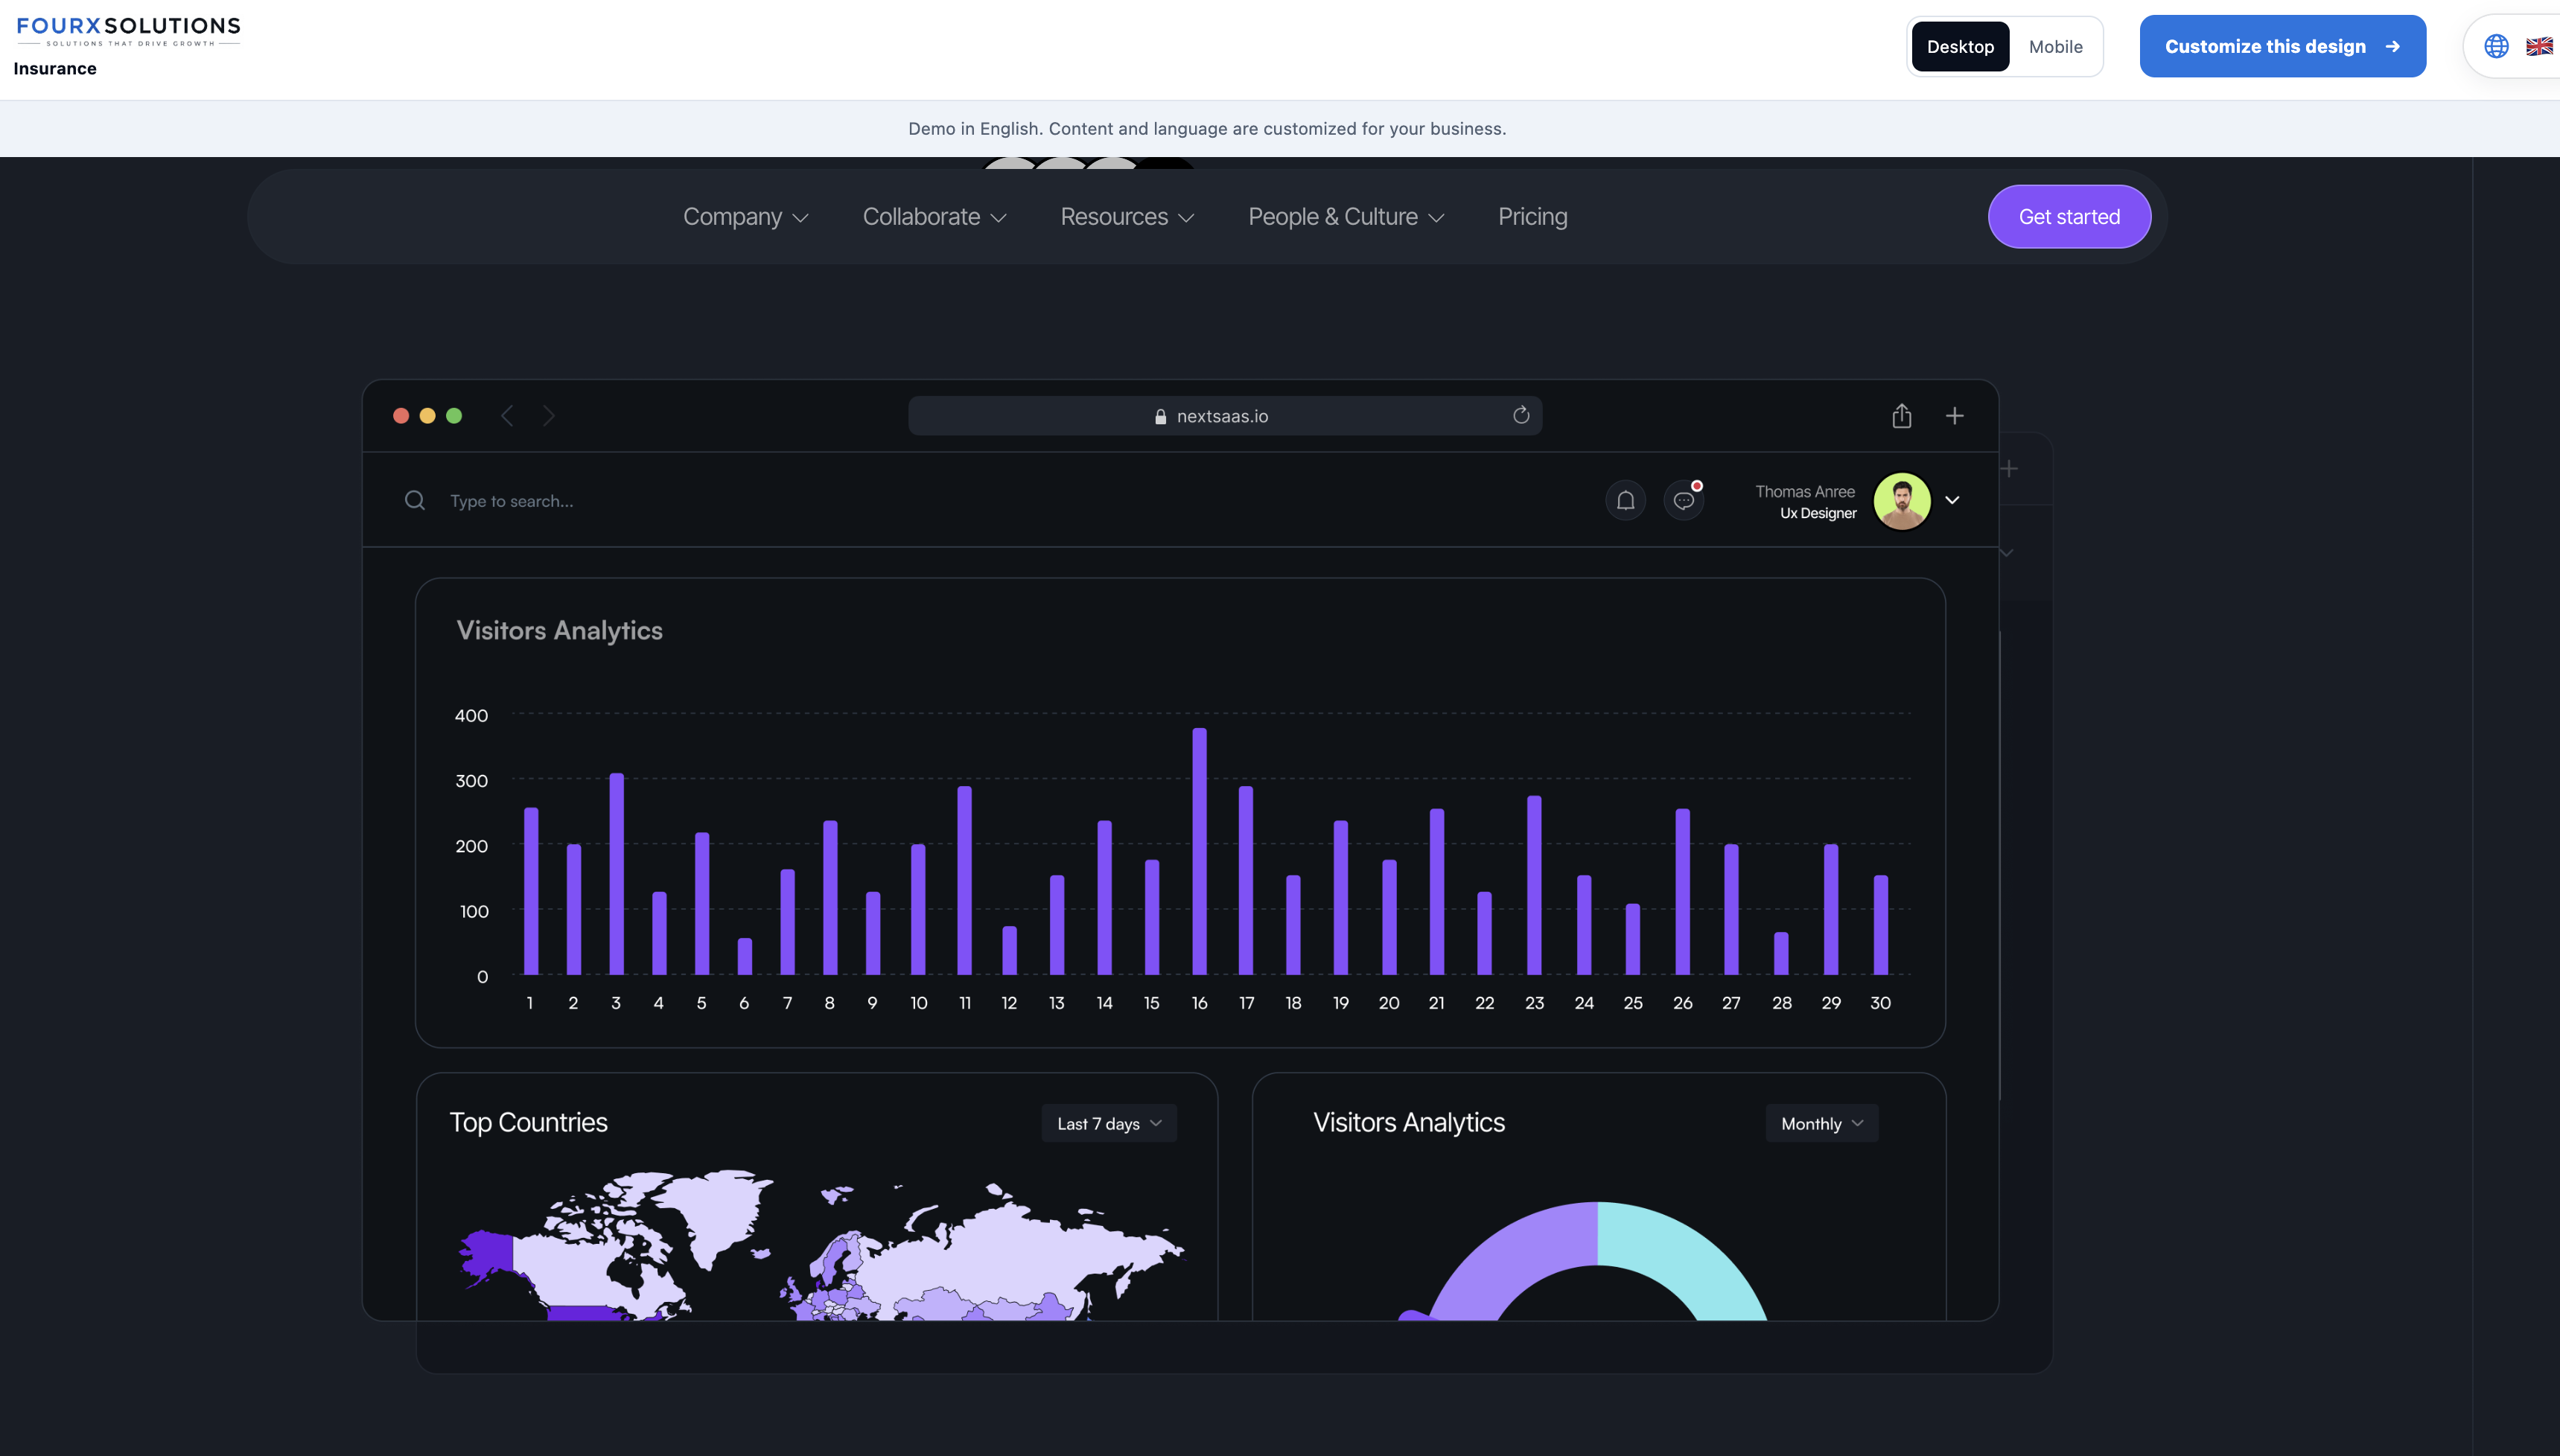Click the Top Countries heading
Viewport: 2560px width, 1456px height.
pos(528,1123)
